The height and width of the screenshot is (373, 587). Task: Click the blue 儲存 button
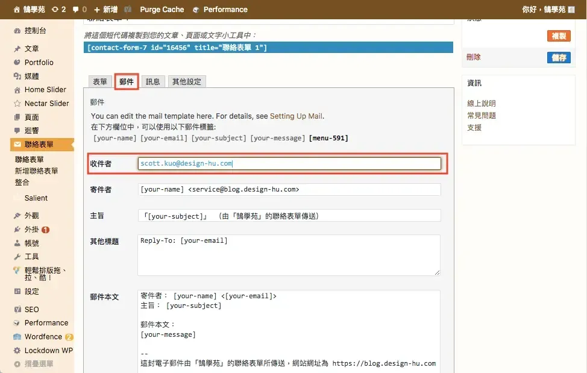pos(559,58)
